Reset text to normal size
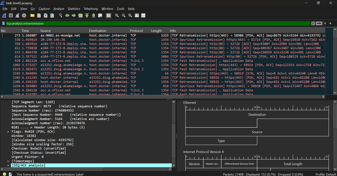This screenshot has height=176, width=337. click(x=130, y=16)
